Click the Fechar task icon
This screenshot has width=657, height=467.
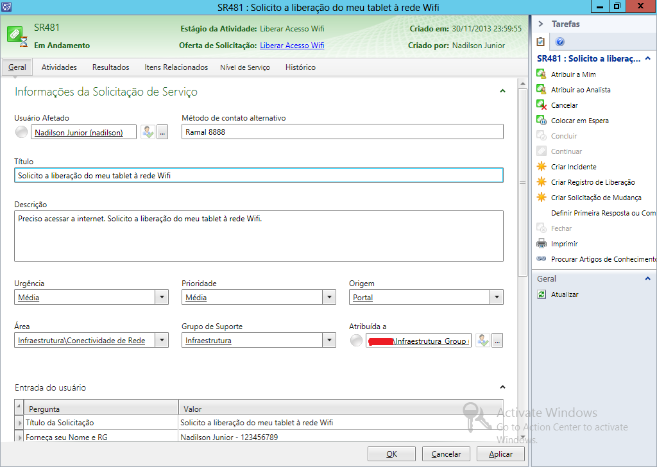pyautogui.click(x=542, y=228)
